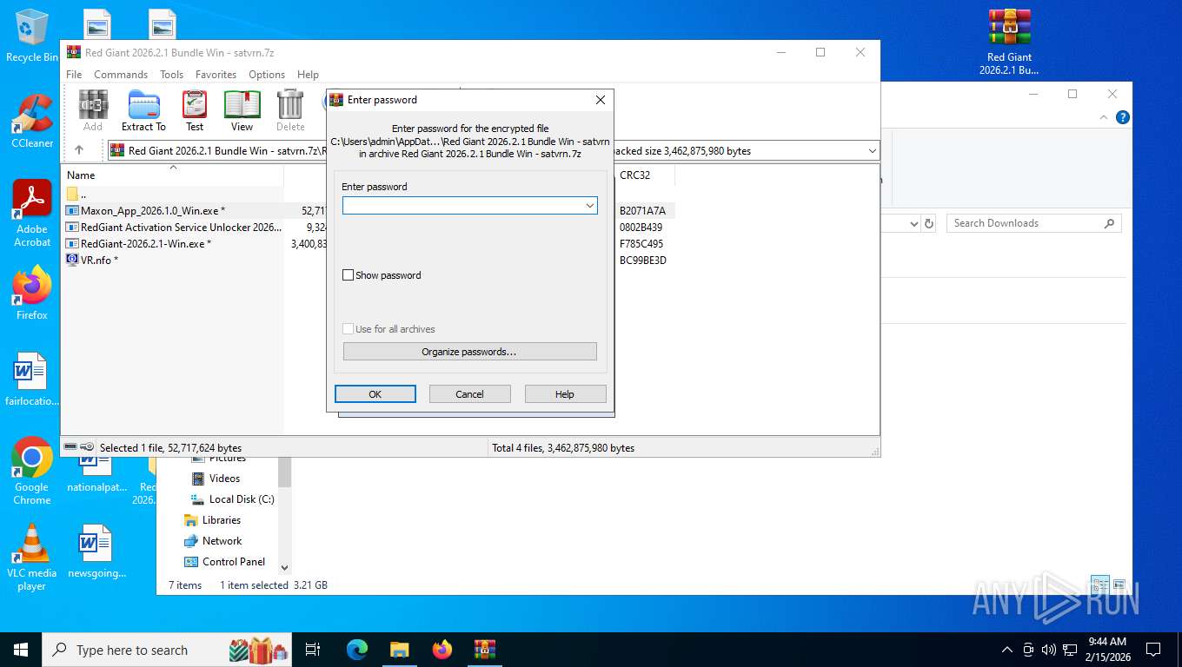This screenshot has height=667, width=1182.
Task: Switch Explorer to details view icon
Action: point(1100,584)
